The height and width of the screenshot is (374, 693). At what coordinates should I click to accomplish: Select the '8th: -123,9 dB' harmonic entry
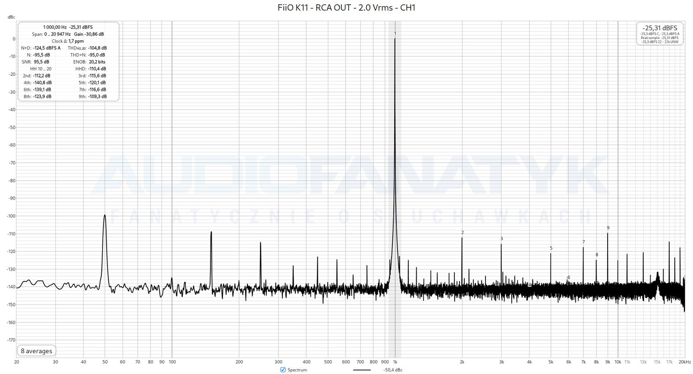(38, 97)
